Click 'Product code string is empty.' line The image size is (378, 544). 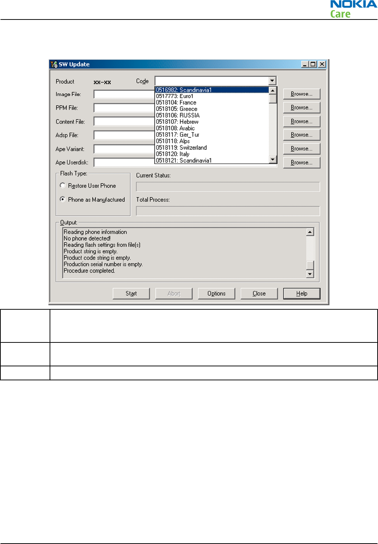pyautogui.click(x=97, y=258)
